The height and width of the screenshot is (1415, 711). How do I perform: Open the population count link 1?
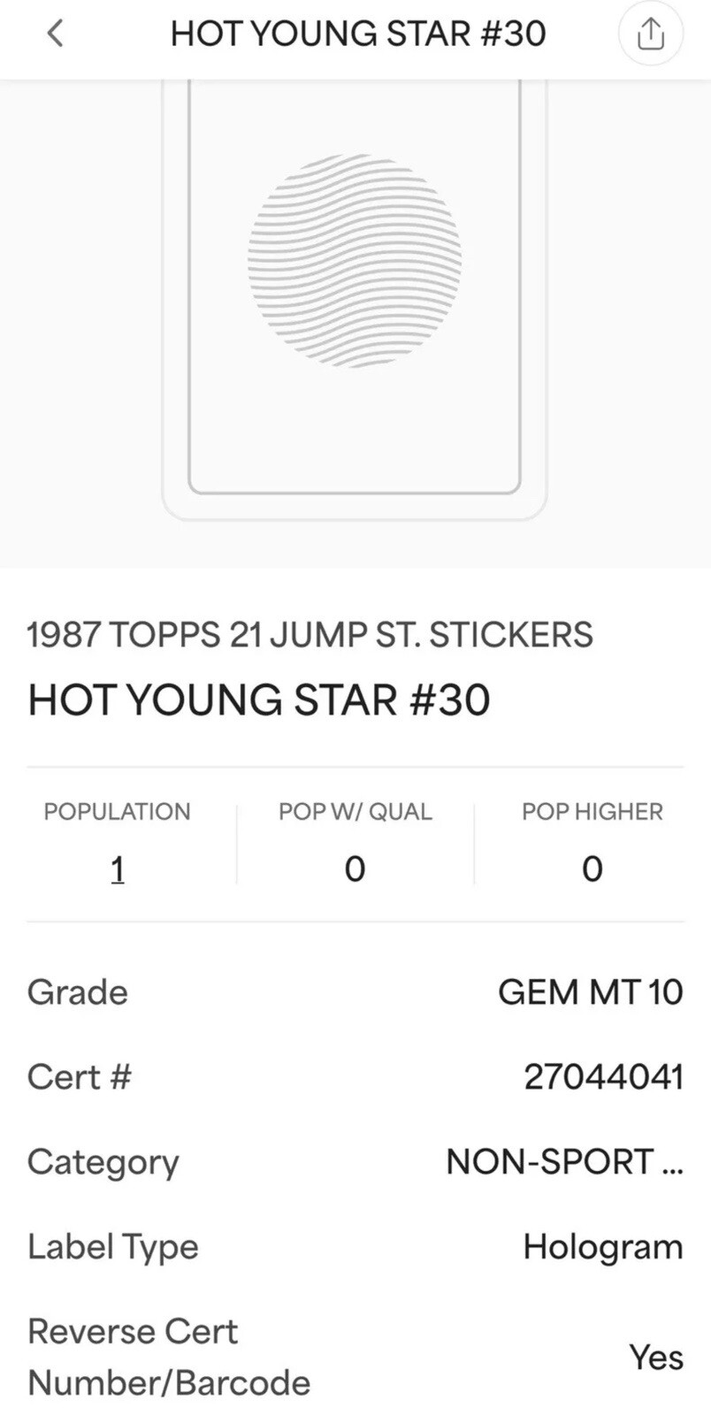[x=118, y=869]
